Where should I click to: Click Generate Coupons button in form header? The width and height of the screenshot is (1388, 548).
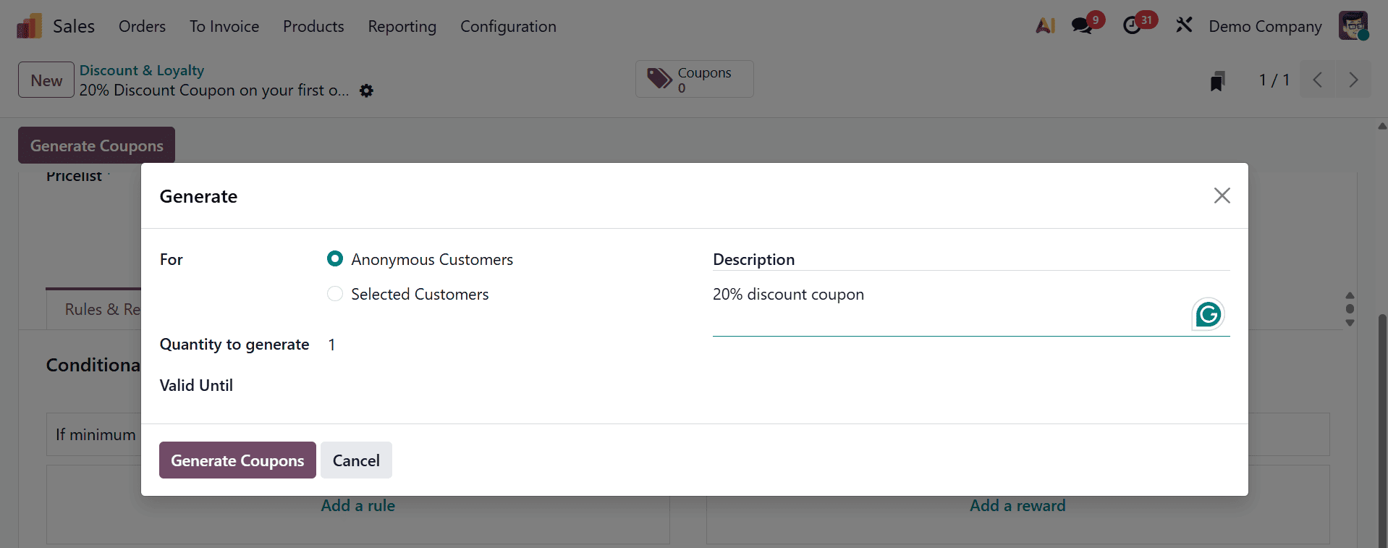pyautogui.click(x=96, y=146)
